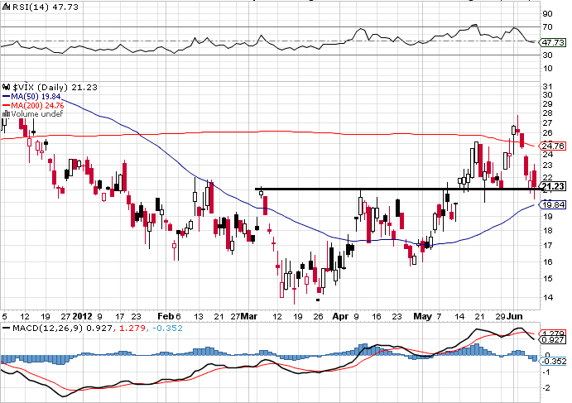Click the black line swatch before MACD(12,26,9)
The image size is (572, 403).
6,329
